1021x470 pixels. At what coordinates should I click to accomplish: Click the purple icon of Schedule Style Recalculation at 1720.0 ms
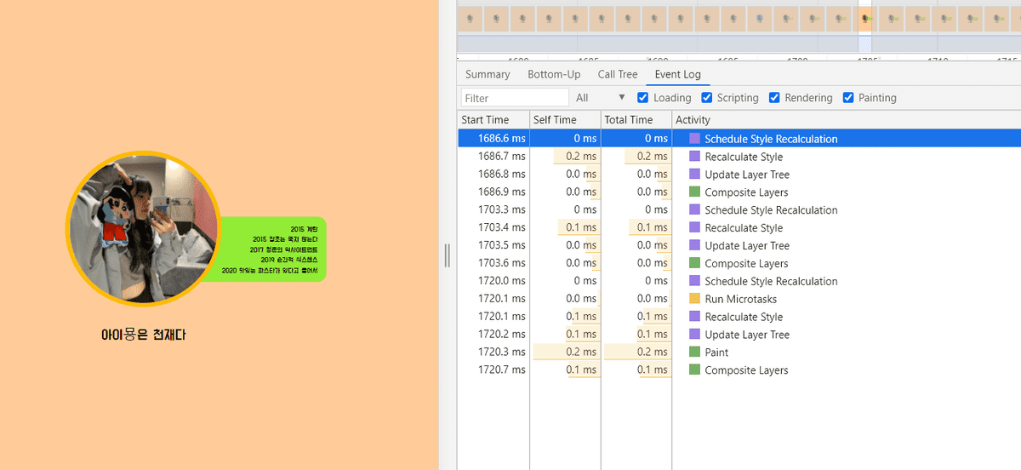click(x=694, y=281)
